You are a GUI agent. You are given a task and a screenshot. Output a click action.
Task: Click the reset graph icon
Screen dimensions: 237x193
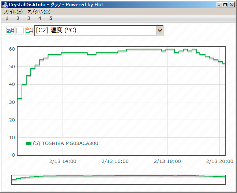29,30
